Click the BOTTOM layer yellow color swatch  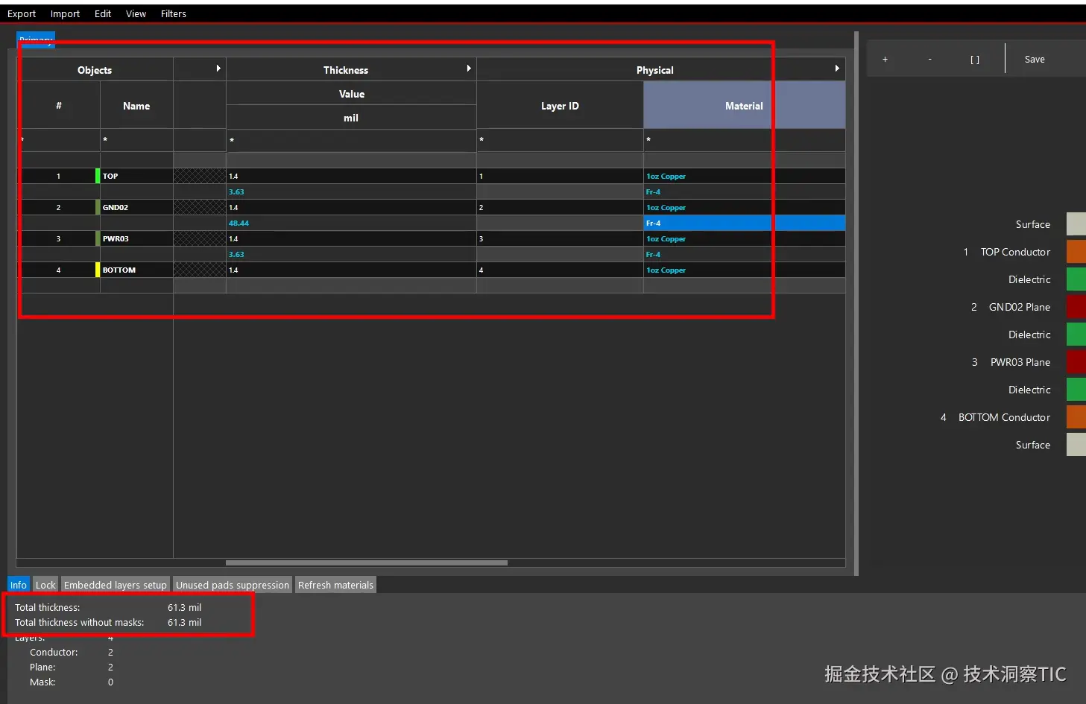98,270
